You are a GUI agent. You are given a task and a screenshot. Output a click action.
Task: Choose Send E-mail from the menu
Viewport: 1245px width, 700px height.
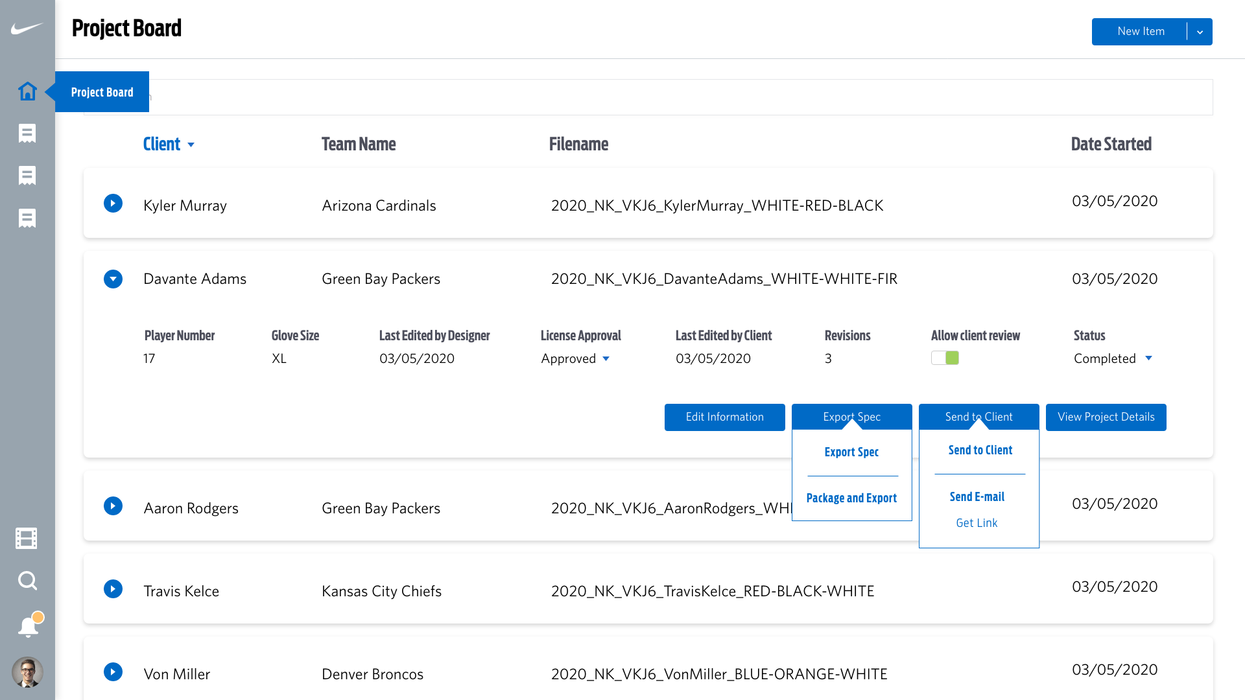977,497
